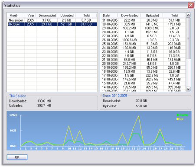This screenshot has height=167, width=196.
Task: Click Total header in monthly table
Action: [86, 16]
